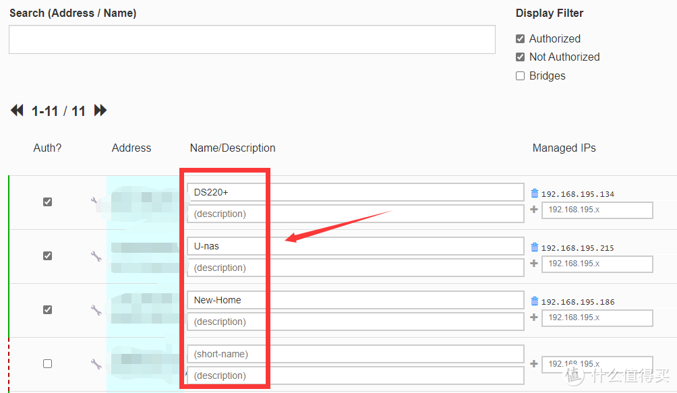Remove IP 192.168.195.215 with trash icon
The width and height of the screenshot is (677, 393).
pyautogui.click(x=535, y=247)
